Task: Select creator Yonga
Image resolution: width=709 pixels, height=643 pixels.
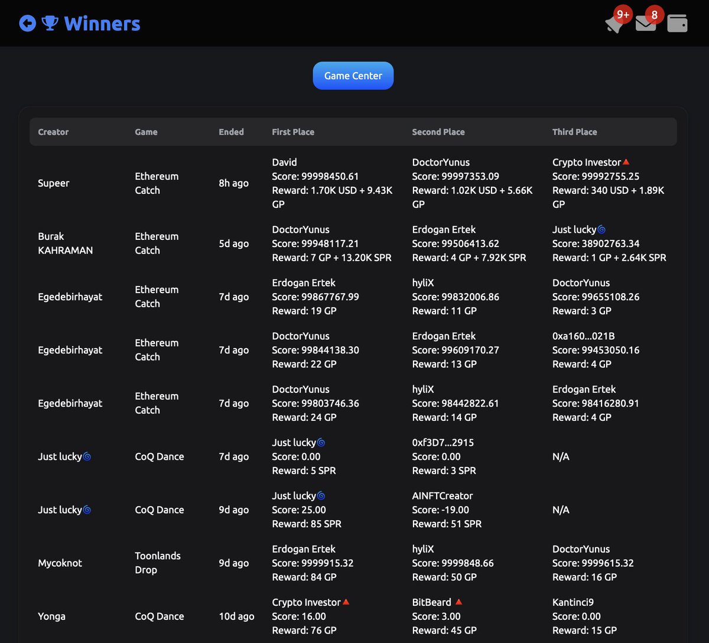Action: click(x=51, y=616)
